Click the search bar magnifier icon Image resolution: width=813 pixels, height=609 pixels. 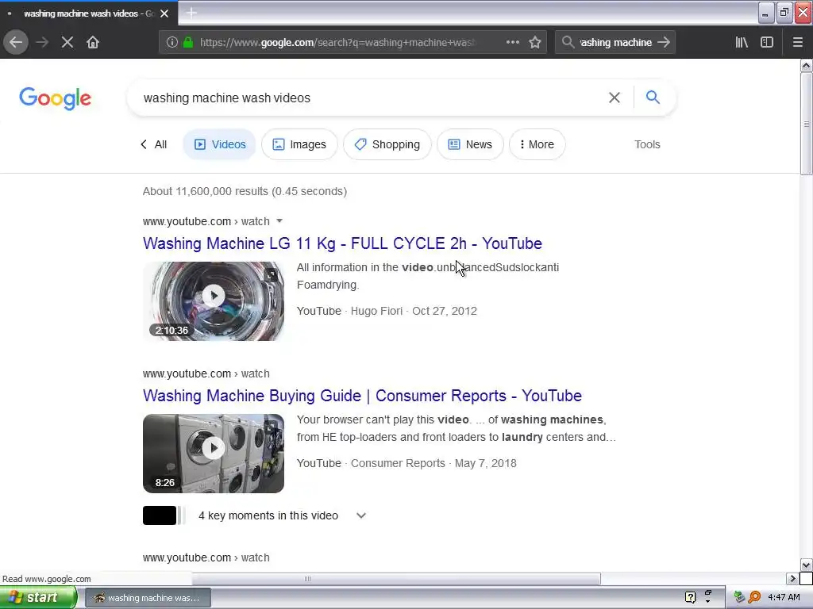568,42
